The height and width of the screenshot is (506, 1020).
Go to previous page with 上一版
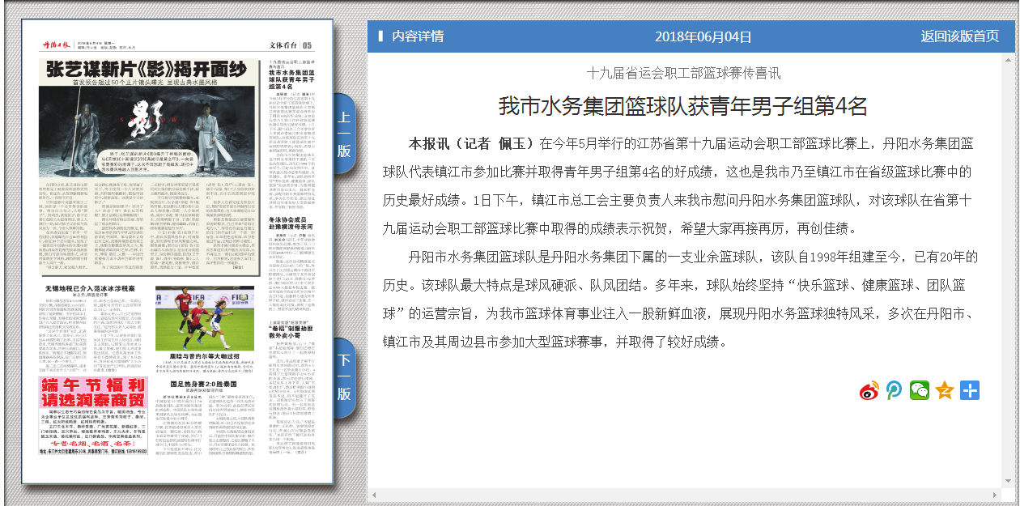click(344, 134)
